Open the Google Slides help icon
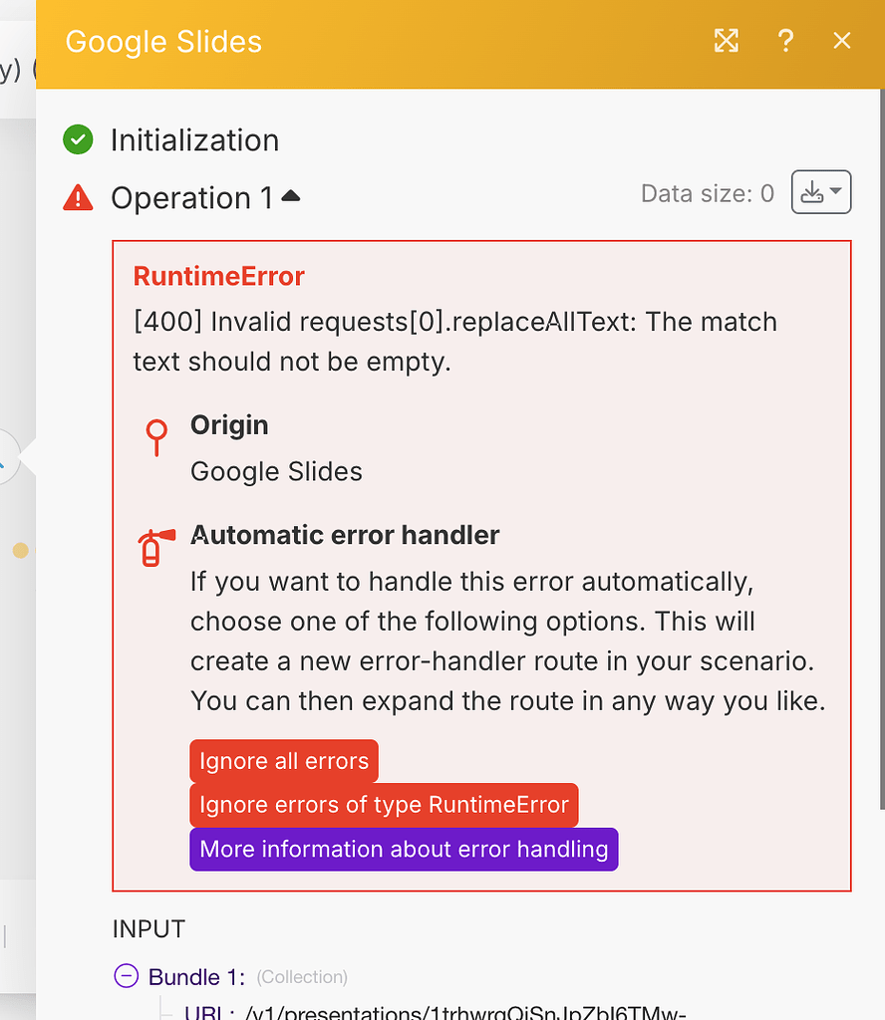 pyautogui.click(x=785, y=41)
